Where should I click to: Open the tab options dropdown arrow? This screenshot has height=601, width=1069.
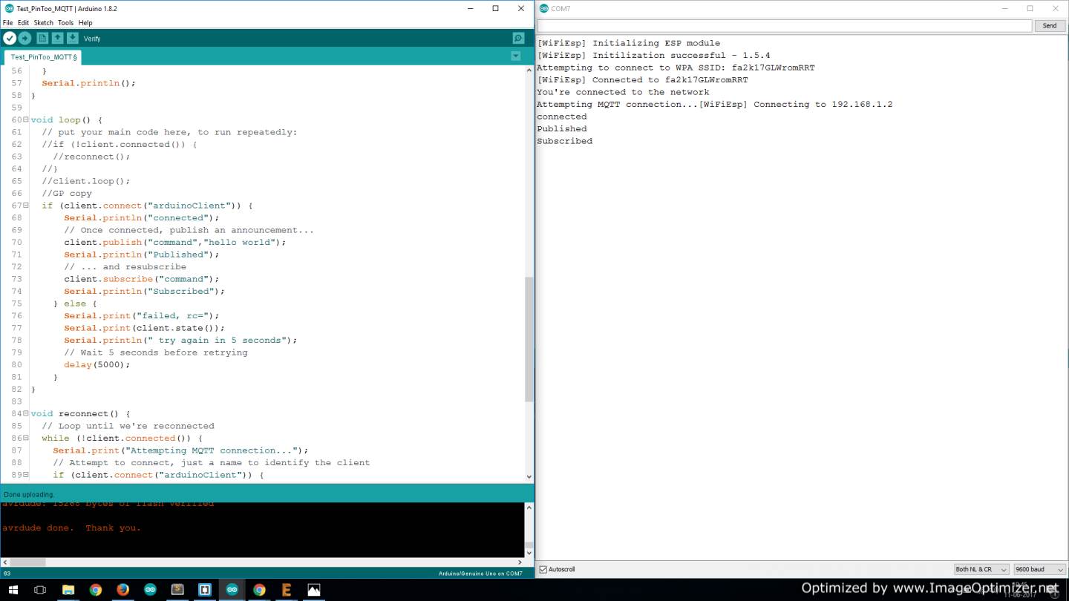(x=516, y=56)
